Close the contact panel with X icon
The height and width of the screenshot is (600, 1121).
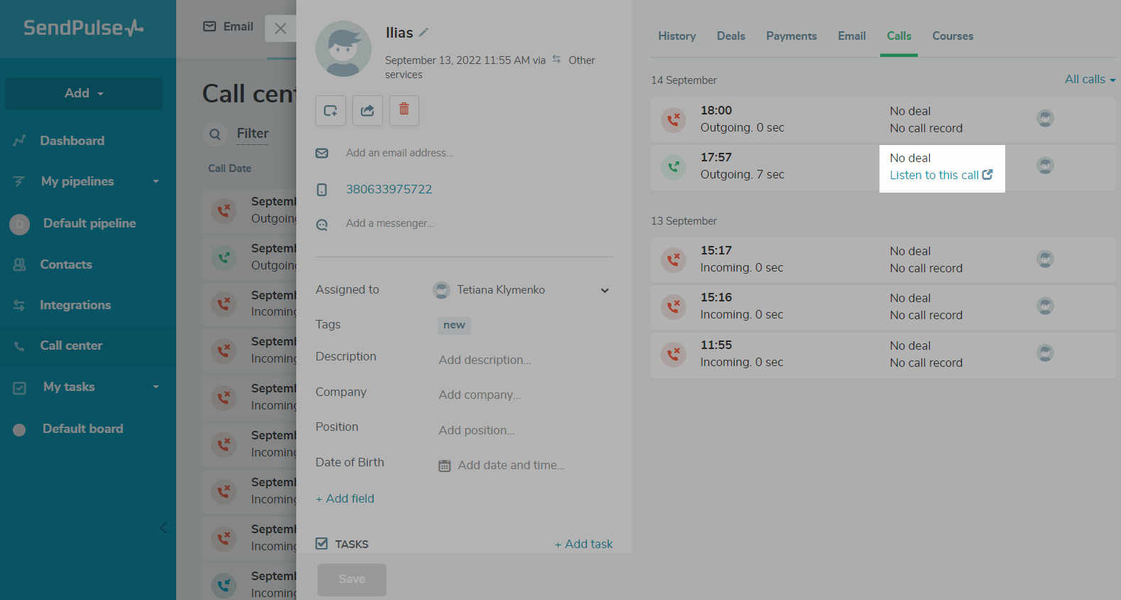281,28
